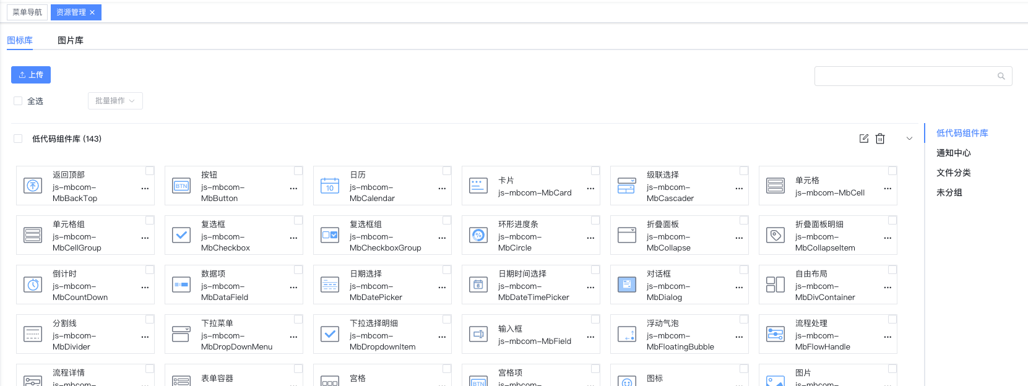Image resolution: width=1028 pixels, height=386 pixels.
Task: Open more options on 卡片 card
Action: click(590, 188)
